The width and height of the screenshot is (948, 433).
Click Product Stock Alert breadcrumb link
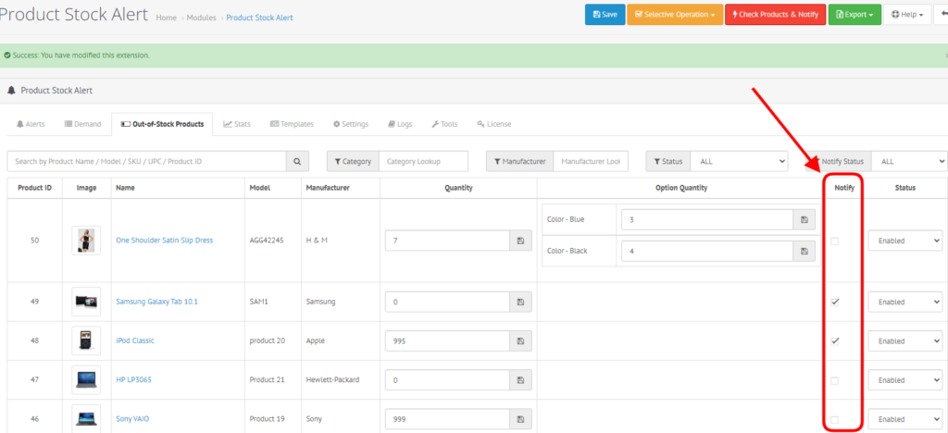pyautogui.click(x=259, y=19)
